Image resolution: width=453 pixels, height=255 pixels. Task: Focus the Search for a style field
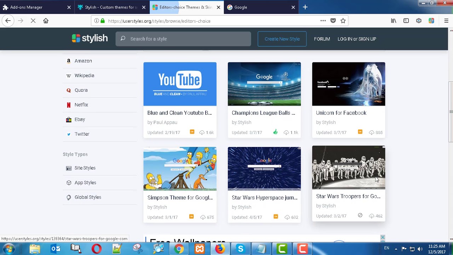[183, 39]
